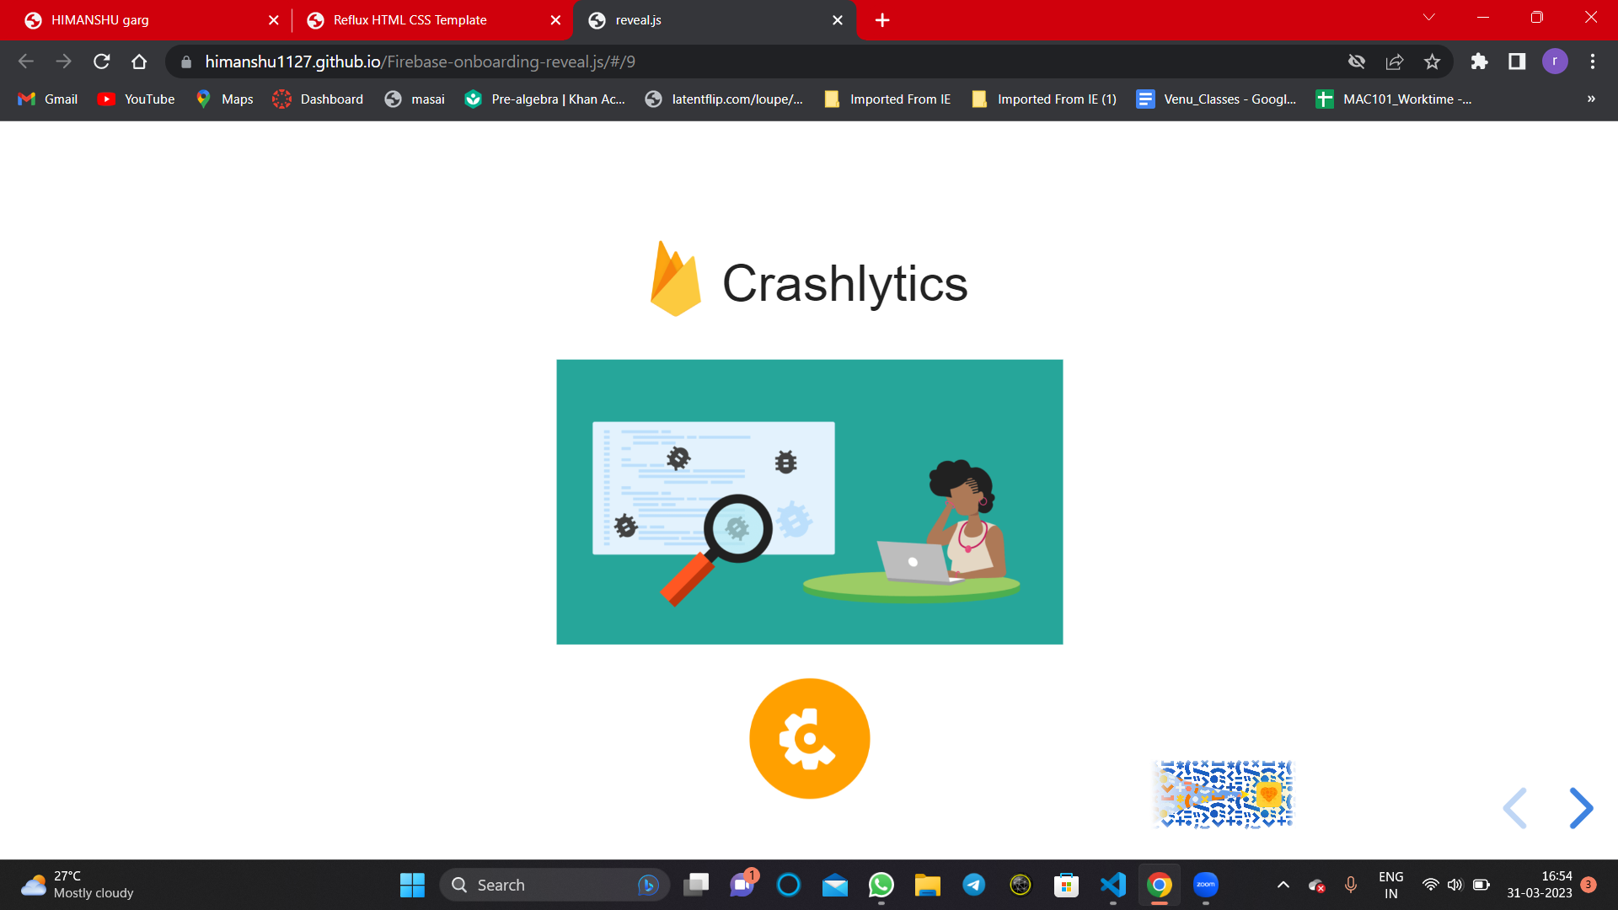Click the share page icon

point(1394,62)
